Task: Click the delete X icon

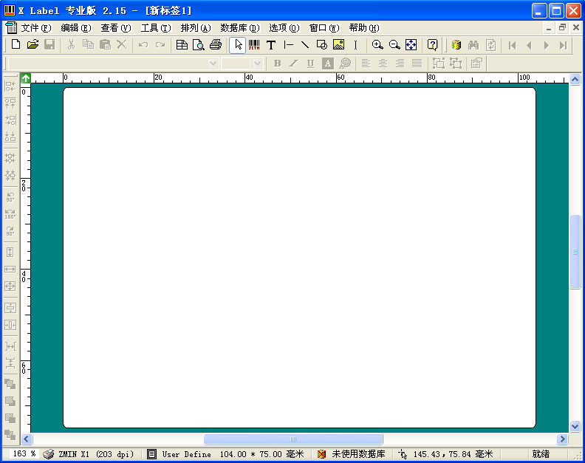Action: point(122,45)
